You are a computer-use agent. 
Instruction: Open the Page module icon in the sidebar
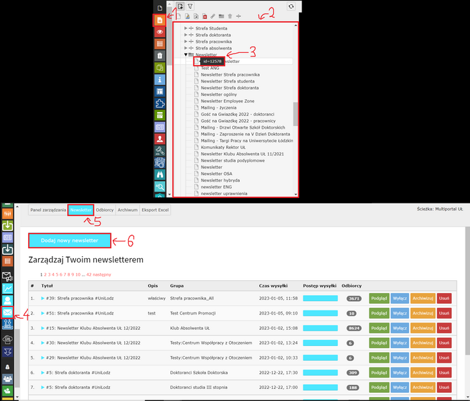(159, 19)
